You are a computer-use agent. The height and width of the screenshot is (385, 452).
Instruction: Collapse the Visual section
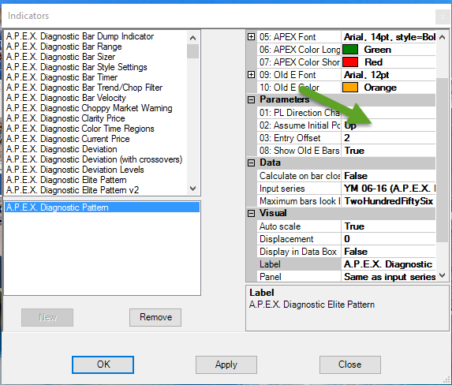251,214
